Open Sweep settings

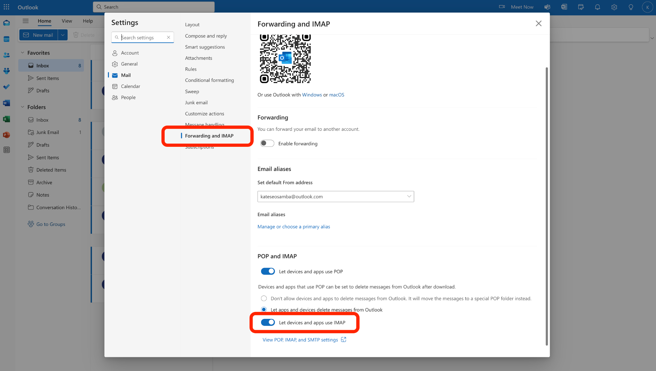point(192,91)
